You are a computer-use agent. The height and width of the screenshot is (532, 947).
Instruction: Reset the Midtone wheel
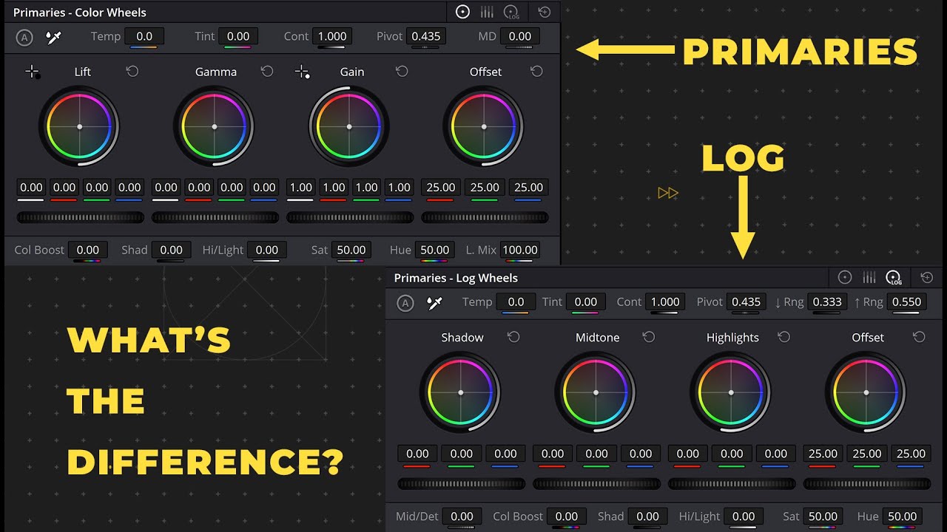point(649,337)
